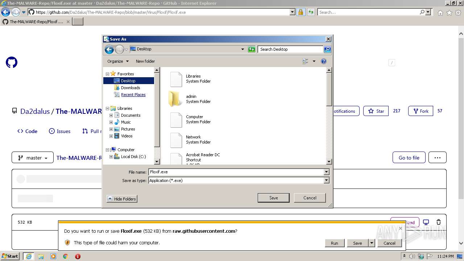Open the master branch dropdown on GitHub
This screenshot has height=261, width=464.
click(x=33, y=158)
